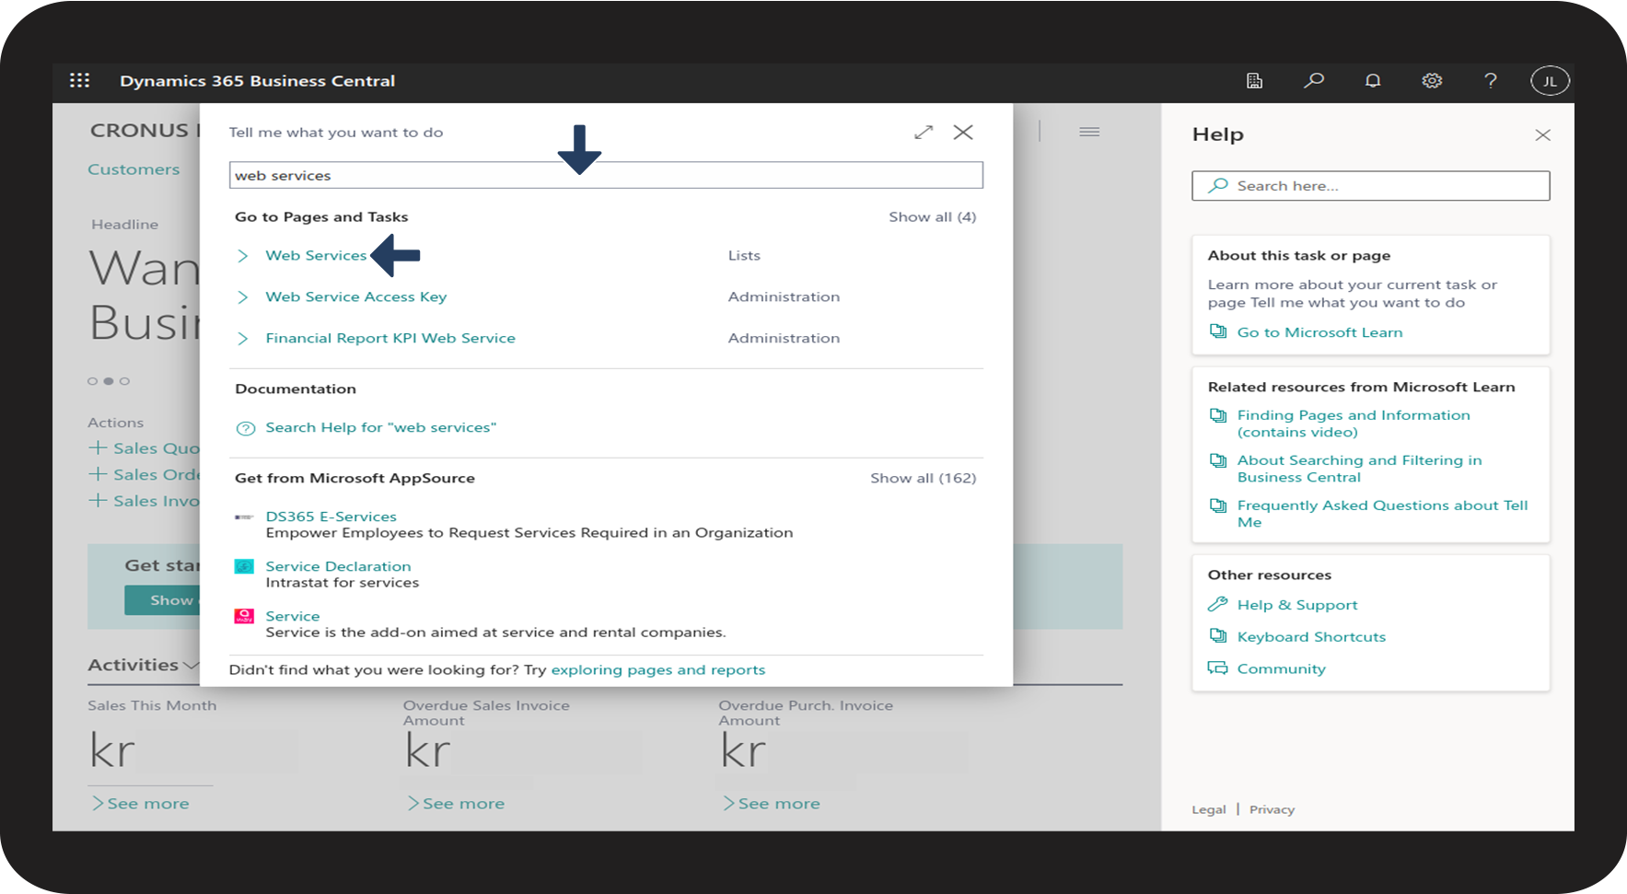Open the Customers menu
Viewport: 1627px width, 894px height.
(x=134, y=169)
